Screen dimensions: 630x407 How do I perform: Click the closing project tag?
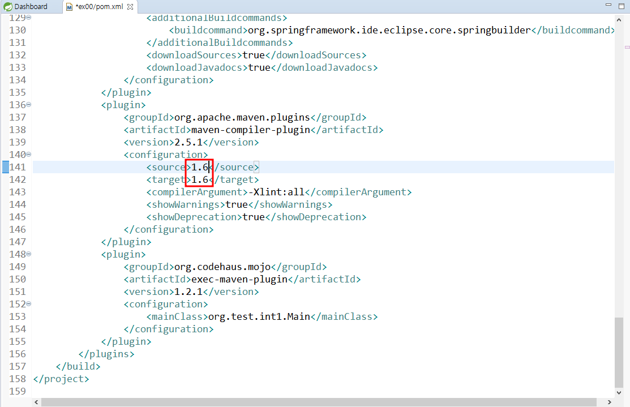click(x=61, y=379)
